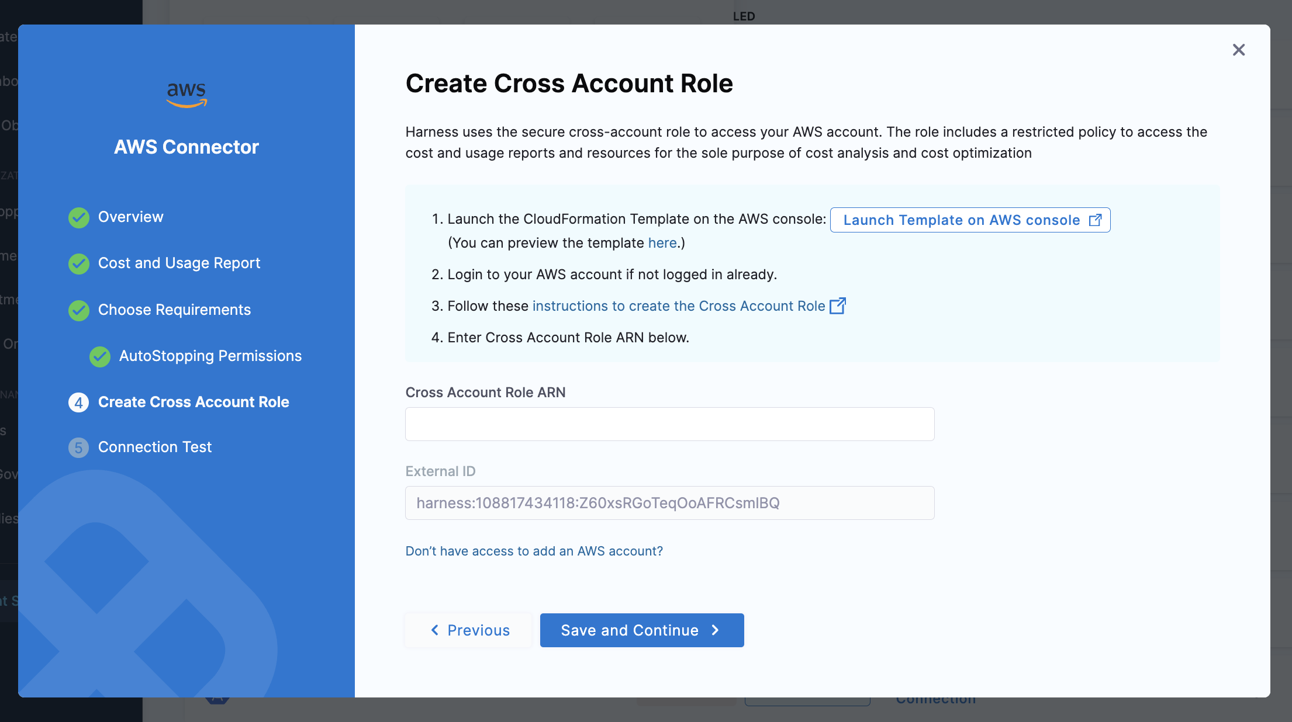Go back with Previous button
Viewport: 1292px width, 722px height.
click(469, 630)
